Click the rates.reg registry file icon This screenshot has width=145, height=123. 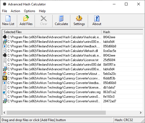click(5, 92)
